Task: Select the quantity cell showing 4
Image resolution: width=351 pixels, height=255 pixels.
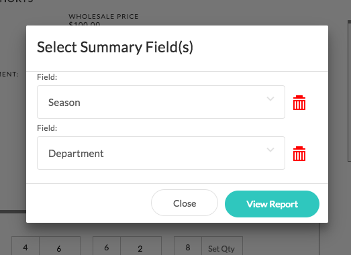Action: point(26,246)
